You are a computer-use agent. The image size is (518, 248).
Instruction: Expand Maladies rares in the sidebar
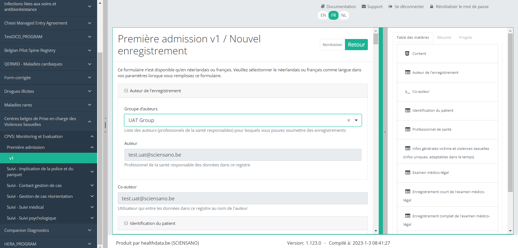90,105
